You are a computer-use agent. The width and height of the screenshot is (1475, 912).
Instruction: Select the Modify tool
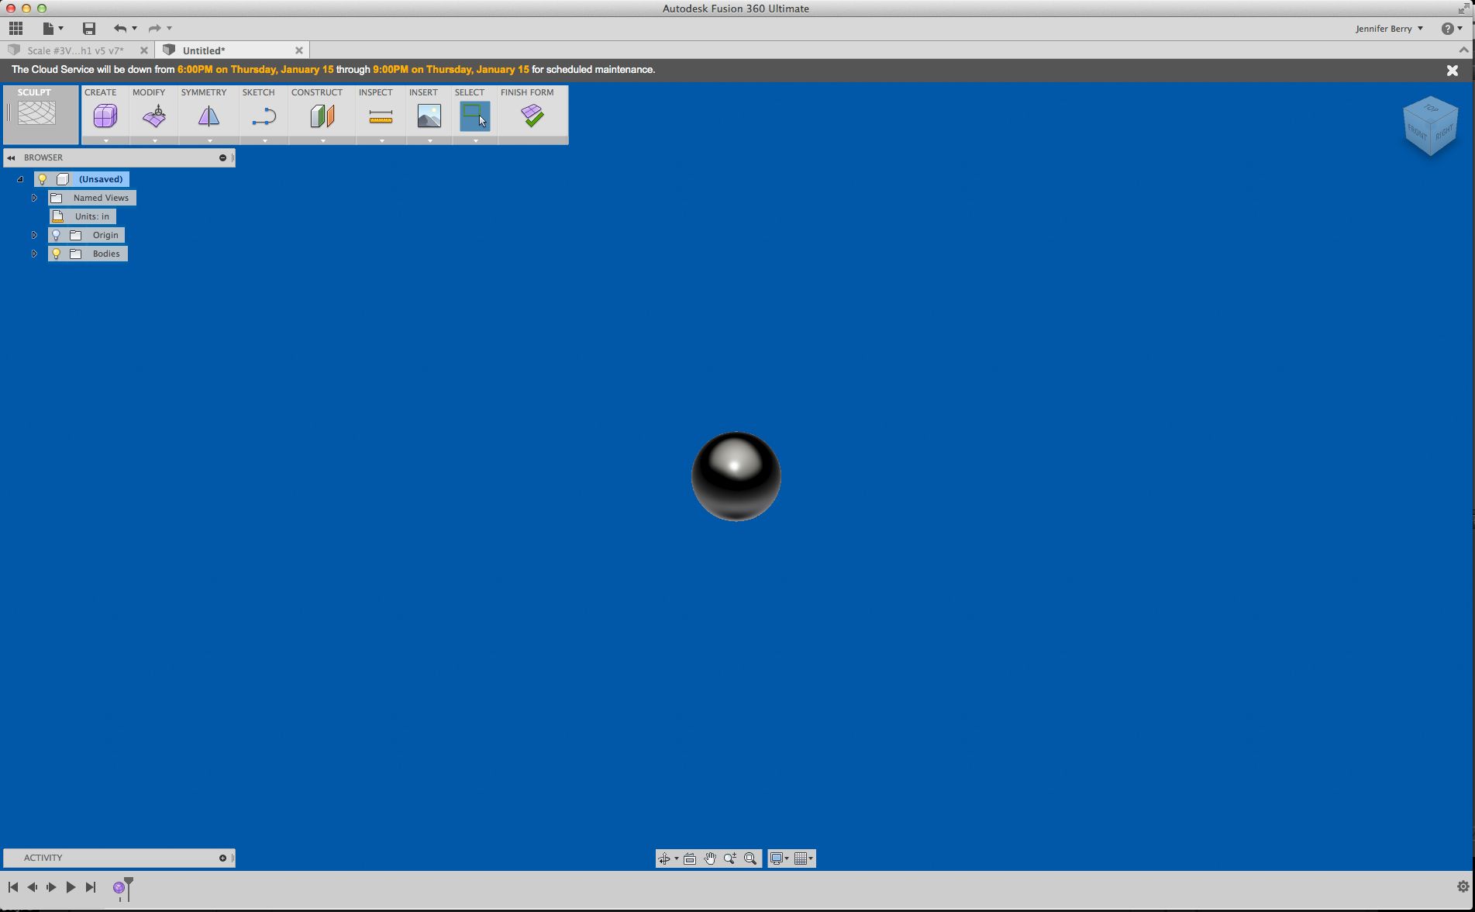pos(153,116)
